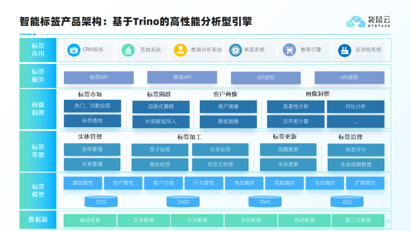Click the 数据分析系统 orange icon

(180, 50)
